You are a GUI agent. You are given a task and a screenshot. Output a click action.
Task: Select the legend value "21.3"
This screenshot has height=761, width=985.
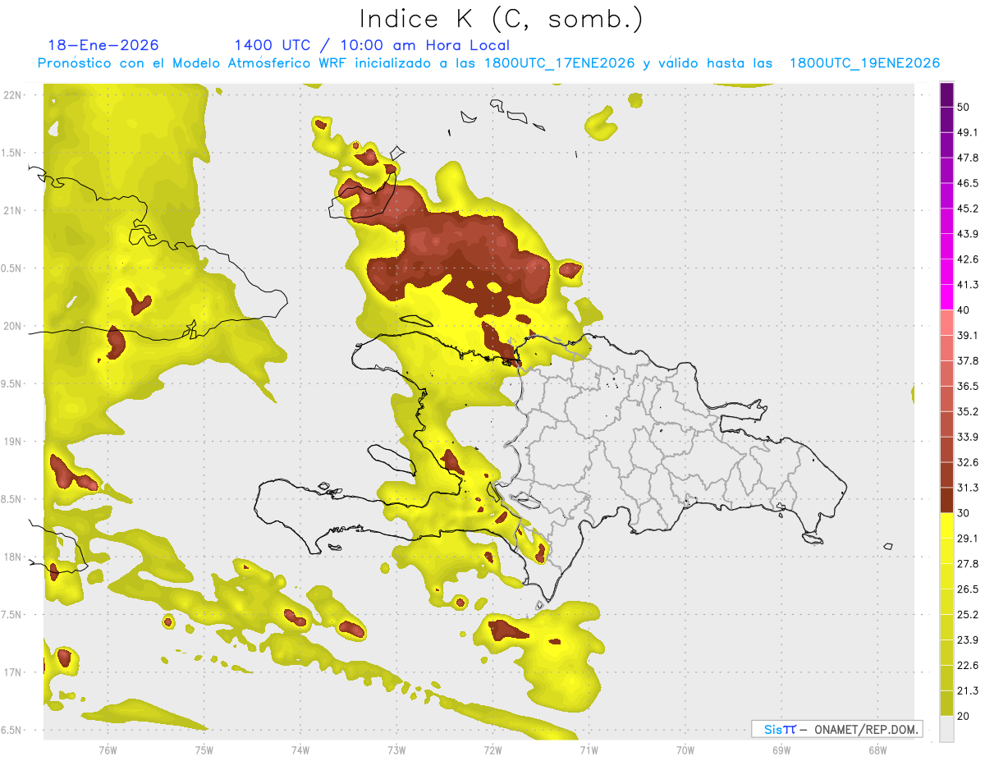[969, 690]
